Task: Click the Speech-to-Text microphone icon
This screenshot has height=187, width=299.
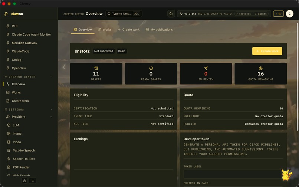Action: pyautogui.click(x=9, y=159)
